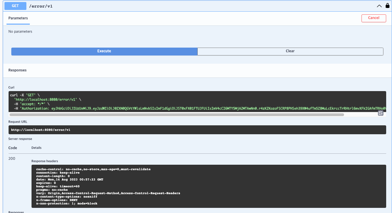This screenshot has width=392, height=213.
Task: Click the 'pragma: no-cache' header line
Action: click(52, 190)
